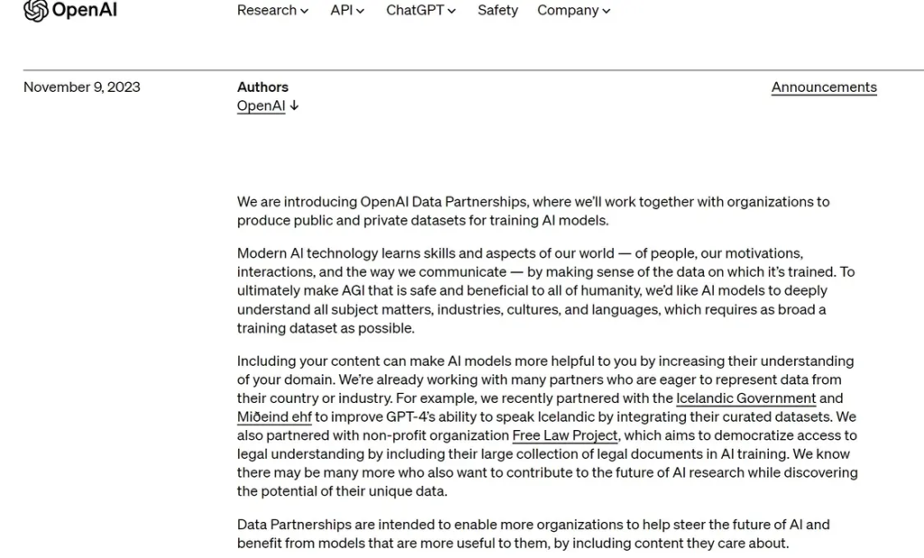Open the API navigation menu label

point(341,11)
